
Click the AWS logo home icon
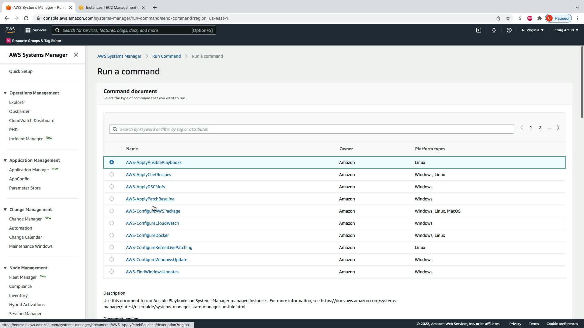coord(10,30)
